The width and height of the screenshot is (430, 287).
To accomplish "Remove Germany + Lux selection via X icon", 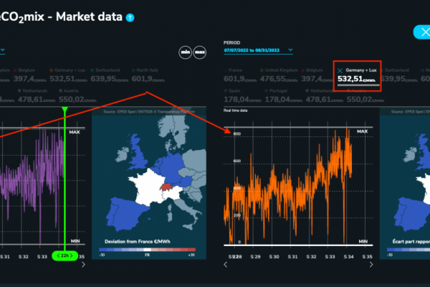I will pyautogui.click(x=340, y=70).
